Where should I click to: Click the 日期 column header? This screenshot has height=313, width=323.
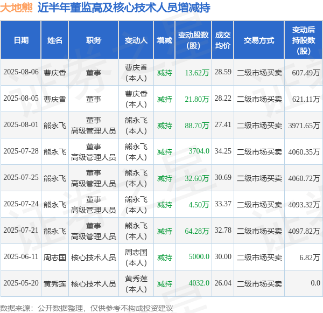21,40
